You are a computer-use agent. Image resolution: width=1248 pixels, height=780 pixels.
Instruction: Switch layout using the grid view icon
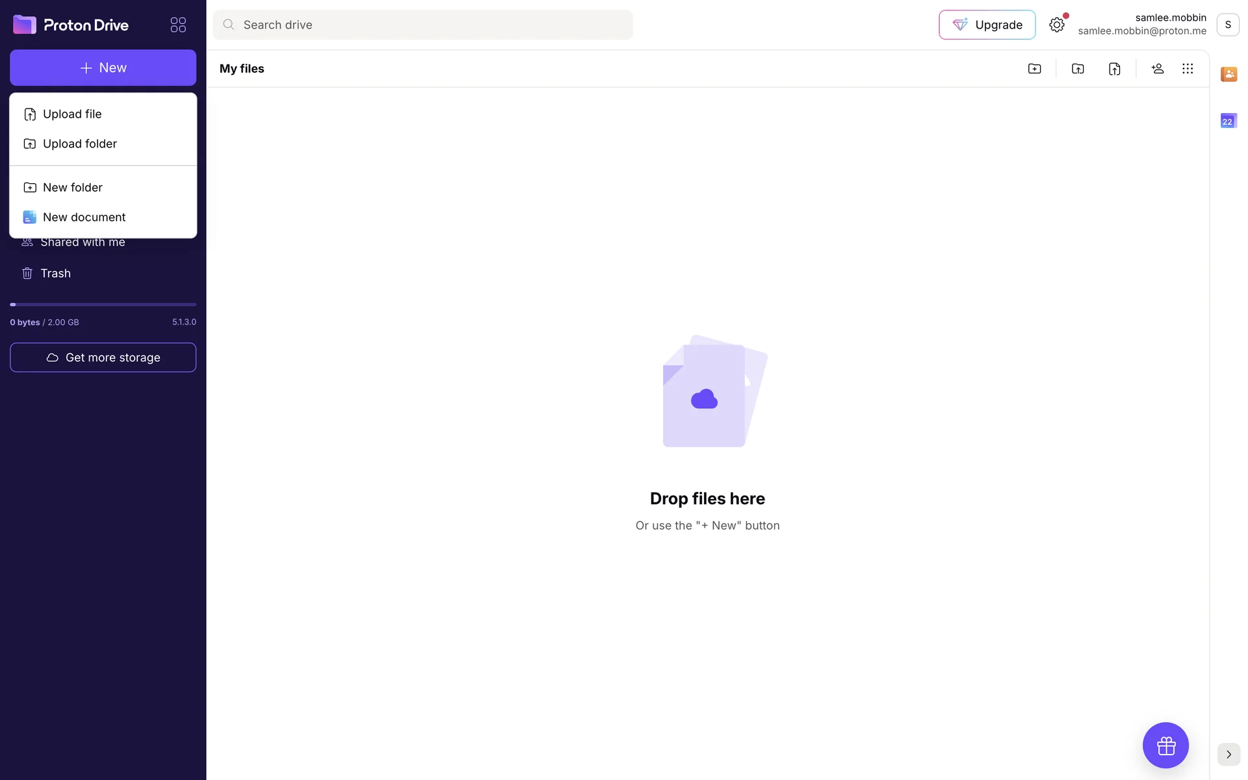pos(1188,69)
